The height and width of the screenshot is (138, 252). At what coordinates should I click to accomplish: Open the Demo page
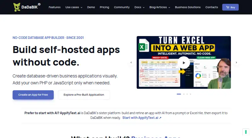coord(91,7)
